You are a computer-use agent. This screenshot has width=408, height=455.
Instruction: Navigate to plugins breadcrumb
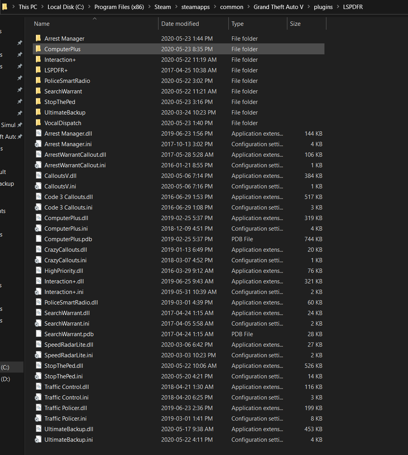click(x=323, y=7)
